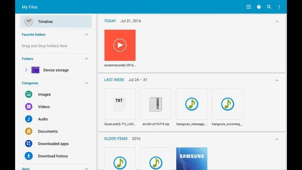The width and height of the screenshot is (302, 170).
Task: Open the Documents category label
Action: pos(48,131)
